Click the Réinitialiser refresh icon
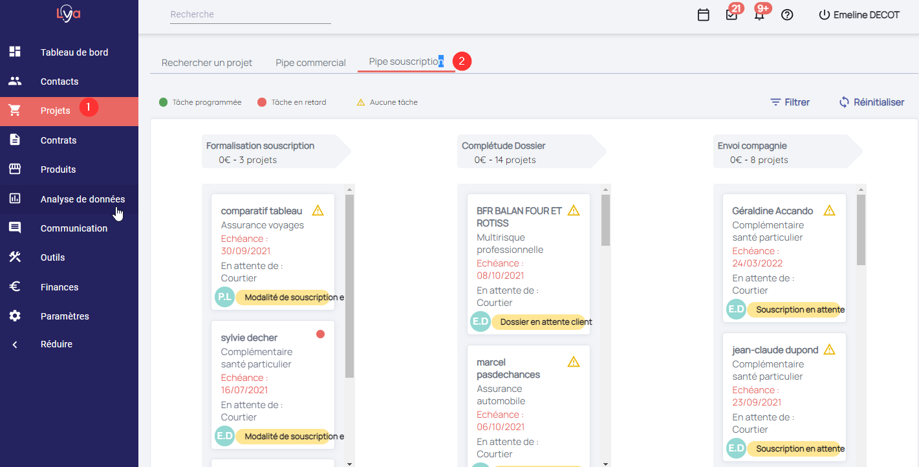 click(x=844, y=102)
